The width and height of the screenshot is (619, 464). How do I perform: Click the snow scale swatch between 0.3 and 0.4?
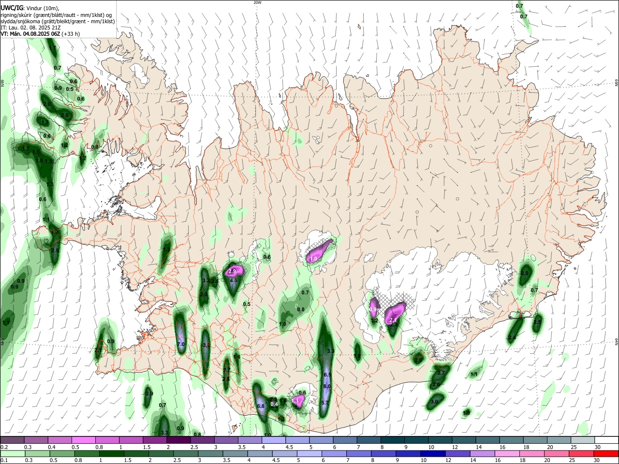pyautogui.click(x=36, y=440)
